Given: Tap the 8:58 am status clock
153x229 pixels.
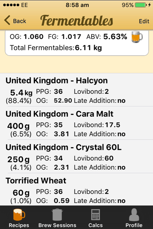Looking at the screenshot, I should click(x=77, y=5).
